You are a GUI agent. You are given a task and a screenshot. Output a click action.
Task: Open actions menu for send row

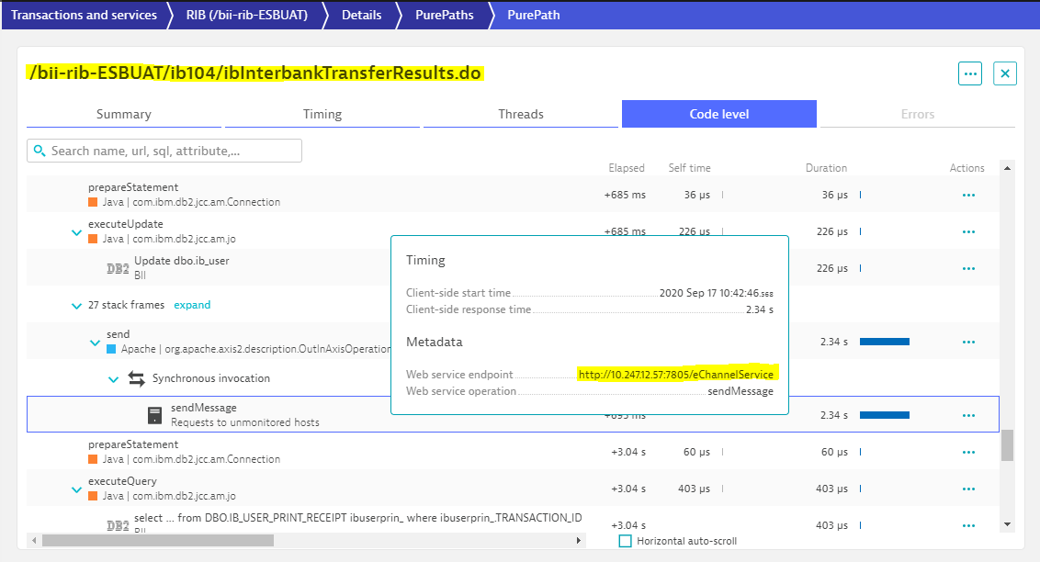pos(968,342)
